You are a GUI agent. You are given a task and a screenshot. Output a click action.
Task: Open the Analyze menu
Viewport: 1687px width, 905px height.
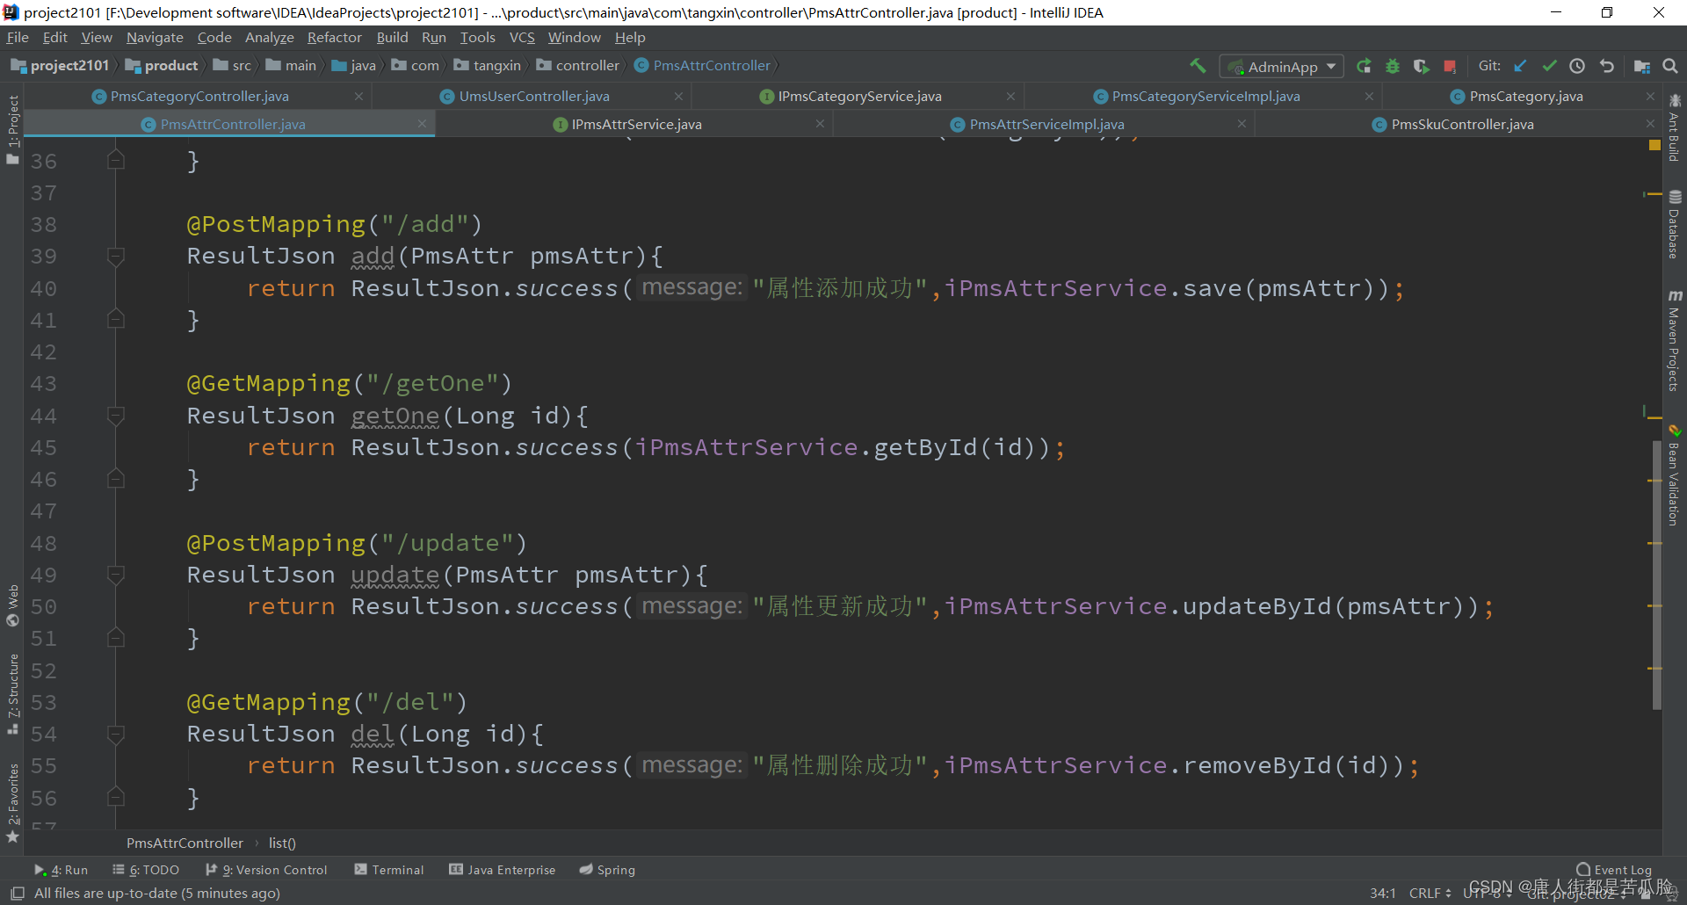tap(269, 37)
